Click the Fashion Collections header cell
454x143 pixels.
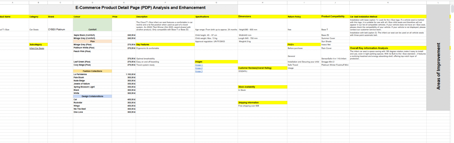tap(92, 71)
